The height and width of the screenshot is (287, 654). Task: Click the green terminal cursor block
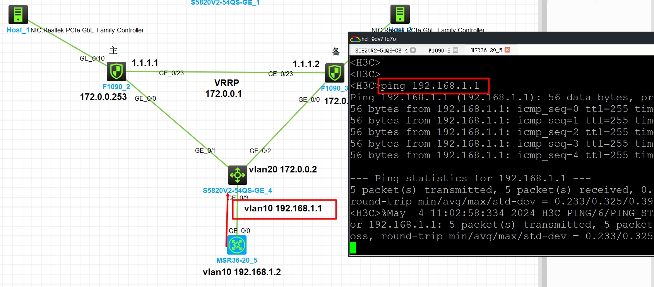353,248
